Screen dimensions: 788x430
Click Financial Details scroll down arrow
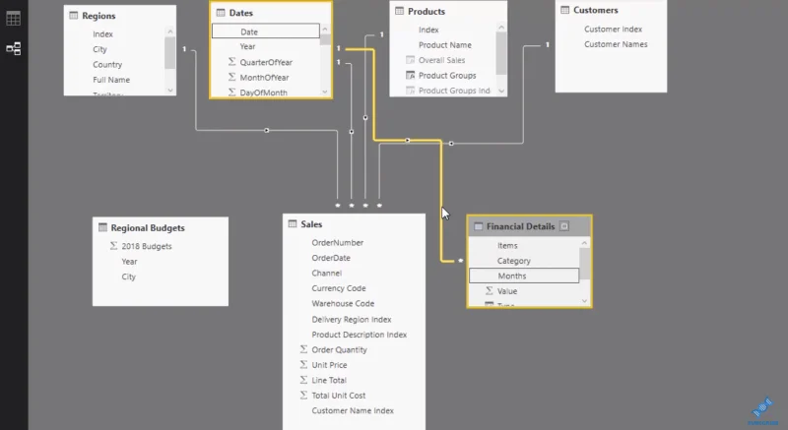(x=584, y=301)
